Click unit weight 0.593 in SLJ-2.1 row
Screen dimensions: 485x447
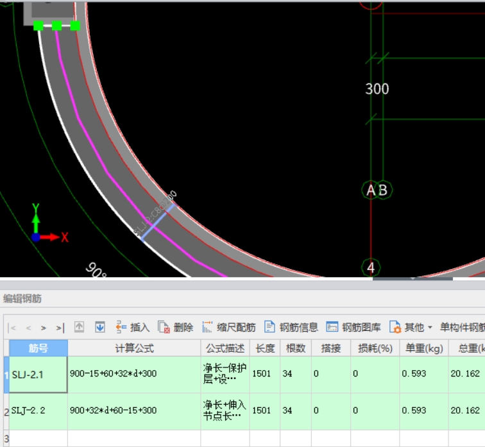coord(424,375)
